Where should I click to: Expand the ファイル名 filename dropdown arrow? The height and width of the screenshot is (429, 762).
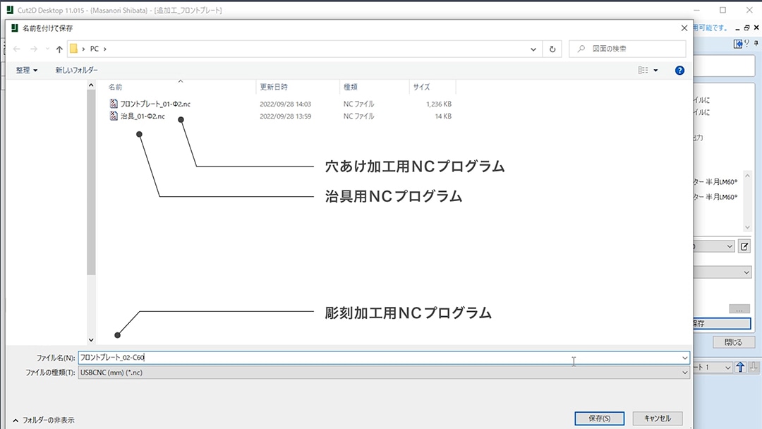684,358
